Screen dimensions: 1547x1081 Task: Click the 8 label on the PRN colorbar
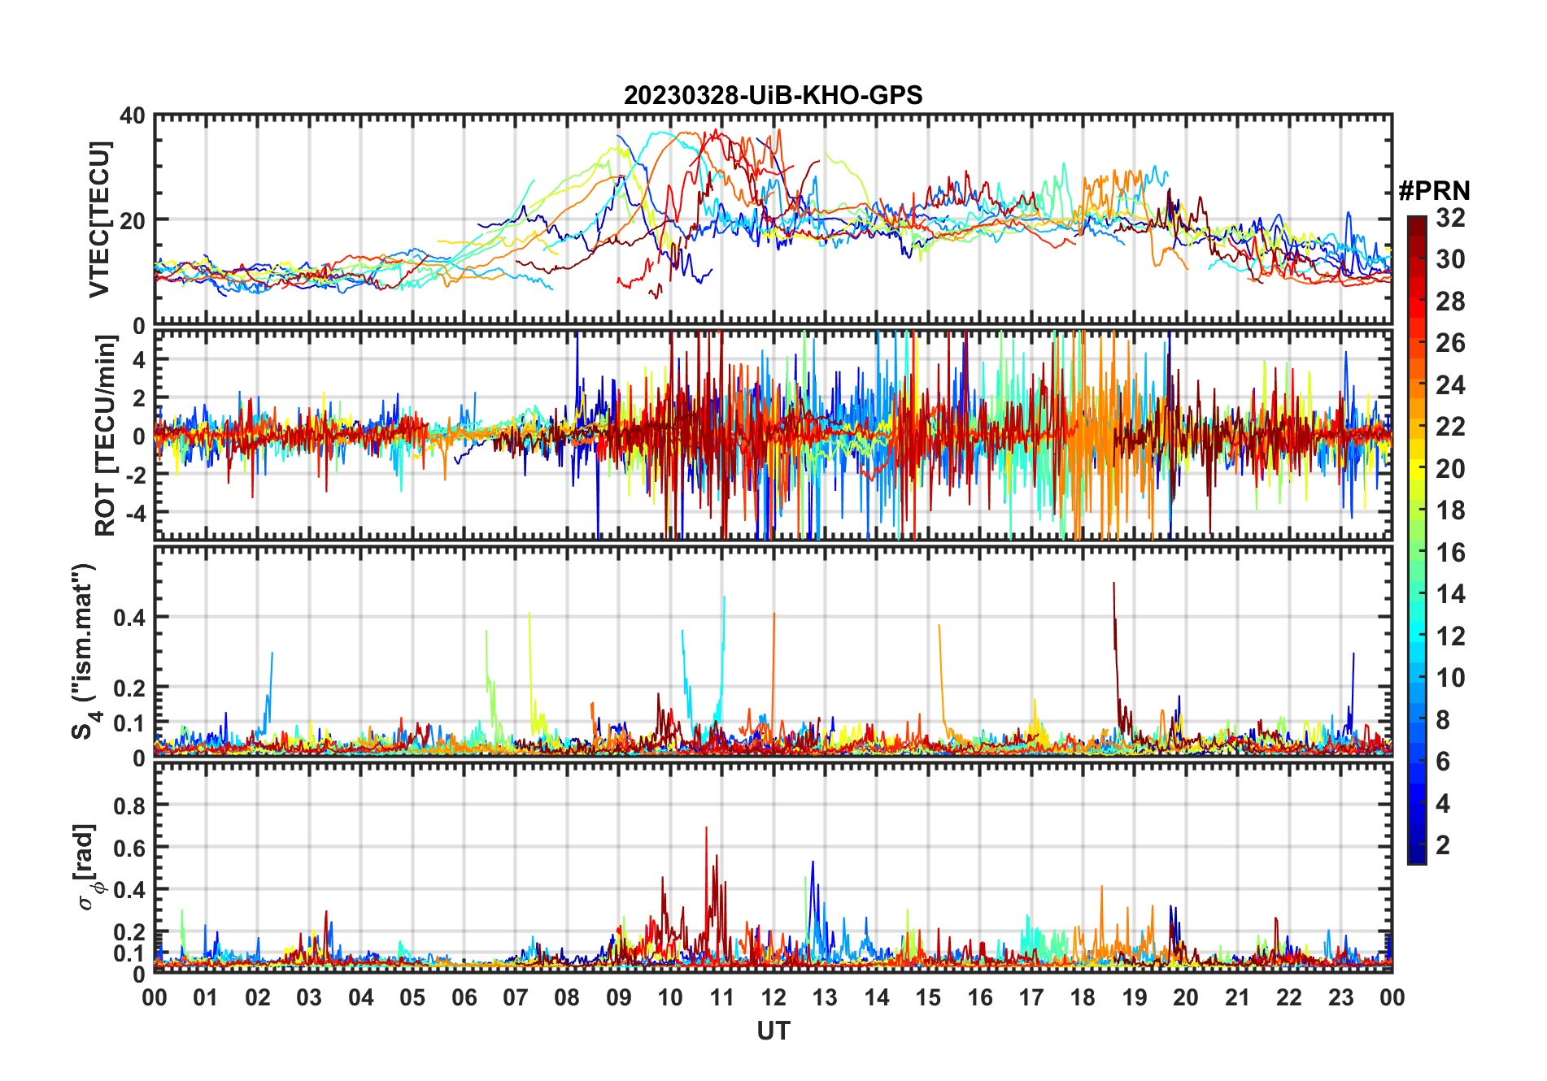pyautogui.click(x=1443, y=719)
